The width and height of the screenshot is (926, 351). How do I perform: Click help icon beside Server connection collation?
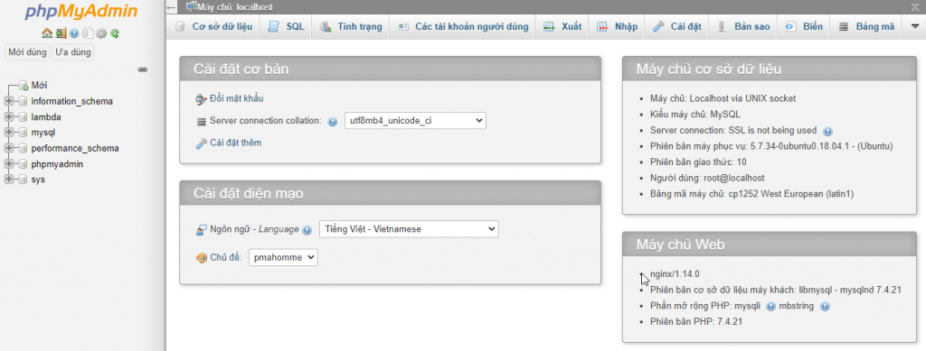tap(333, 122)
